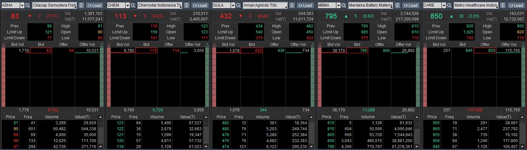The height and width of the screenshot is (150, 527).
Task: Click the search magnifier icon next to ASHA
Action: click(27, 5)
